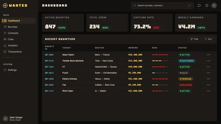Image resolution: width=221 pixels, height=124 pixels.
Task: Open the messages chat bubble icon
Action: (199, 6)
